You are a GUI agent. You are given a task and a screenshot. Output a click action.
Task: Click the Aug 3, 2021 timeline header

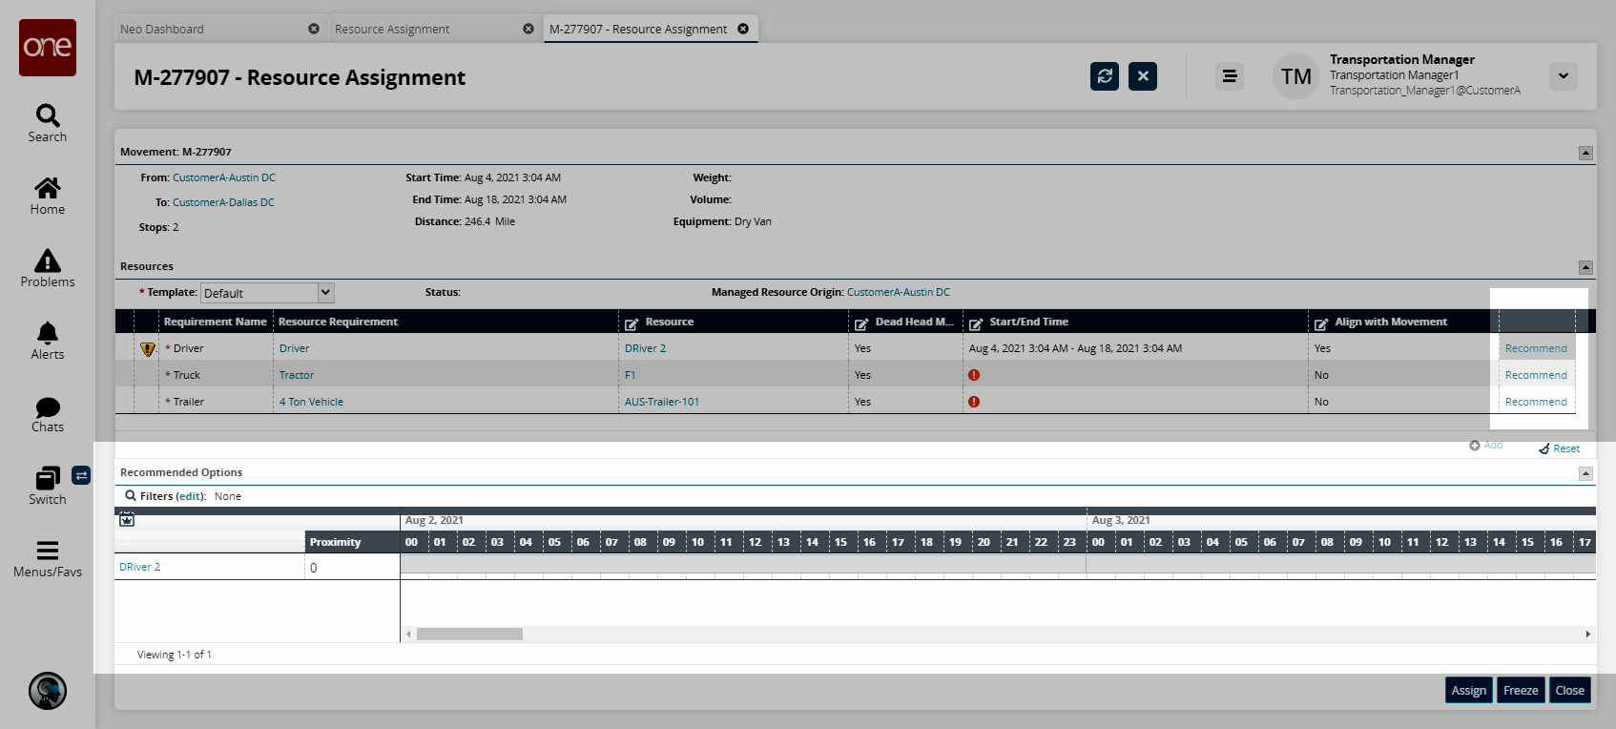coord(1121,520)
